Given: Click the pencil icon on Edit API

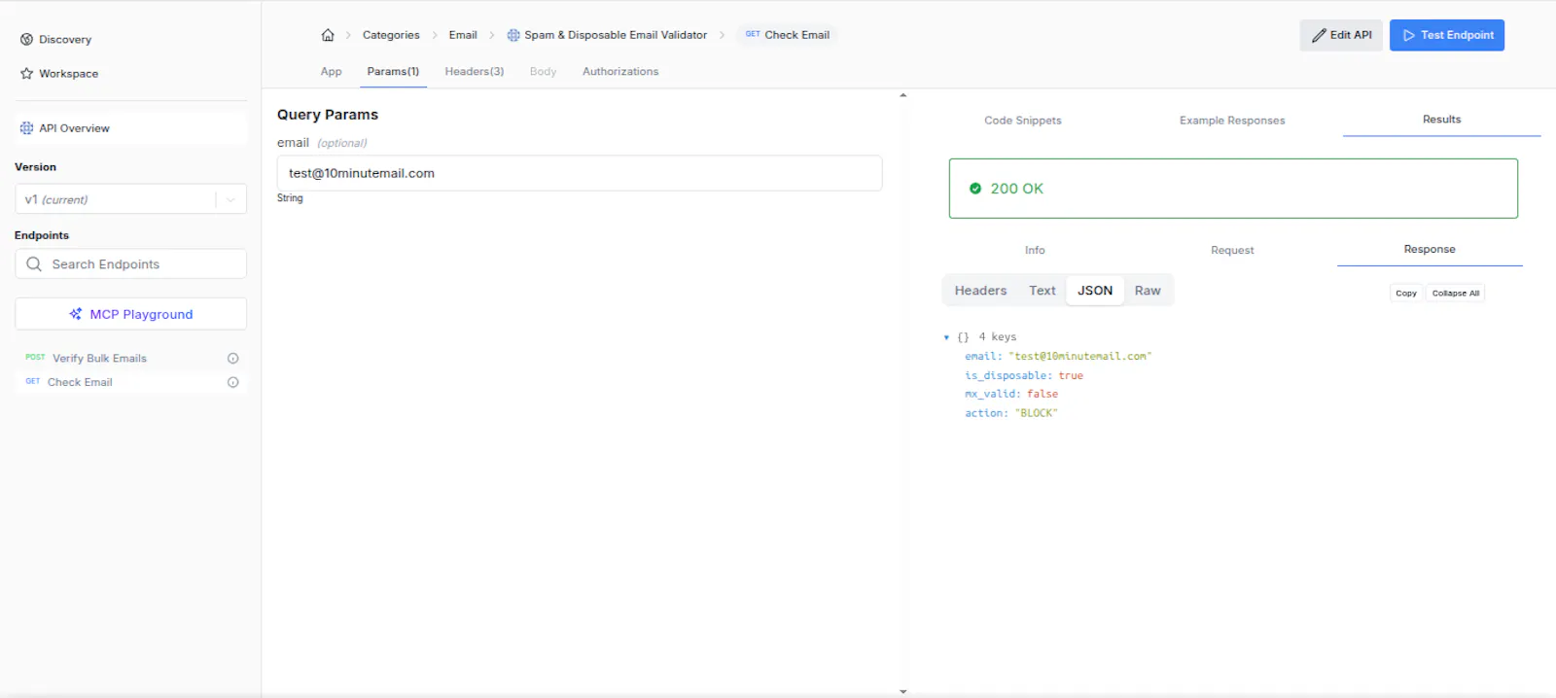Looking at the screenshot, I should [1319, 35].
